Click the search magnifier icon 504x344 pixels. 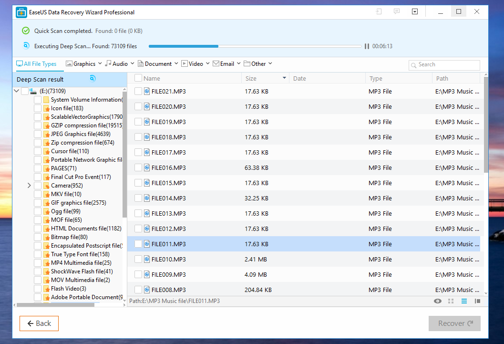414,65
